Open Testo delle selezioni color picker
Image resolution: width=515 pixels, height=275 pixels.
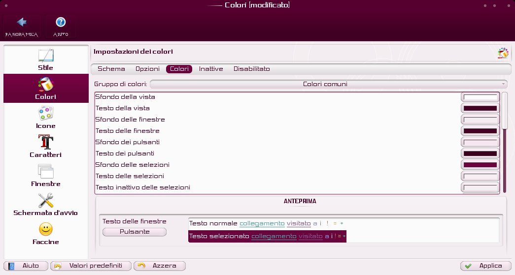(480, 176)
